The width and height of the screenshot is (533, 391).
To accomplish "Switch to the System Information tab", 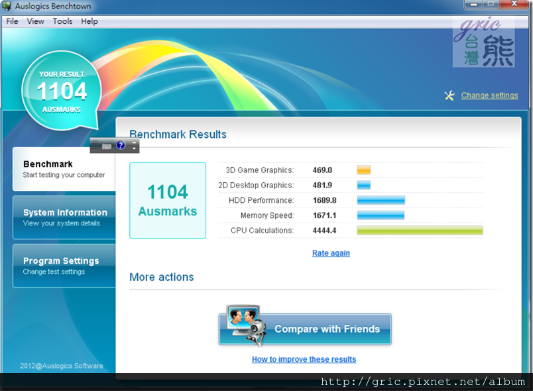I will tap(64, 217).
